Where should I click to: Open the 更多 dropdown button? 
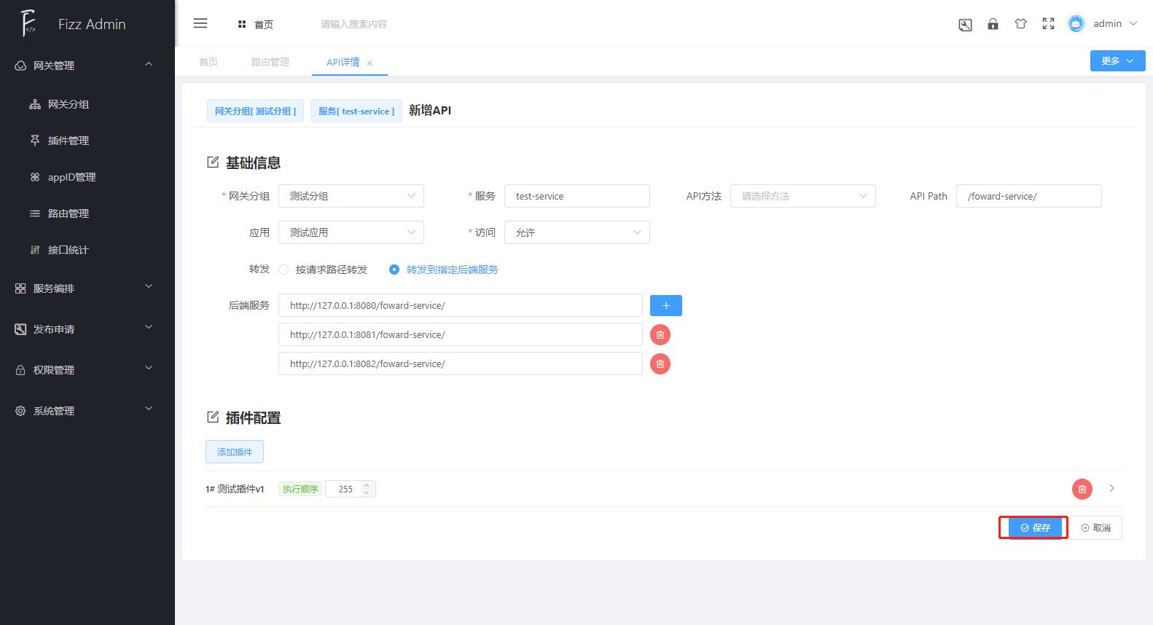click(1117, 61)
